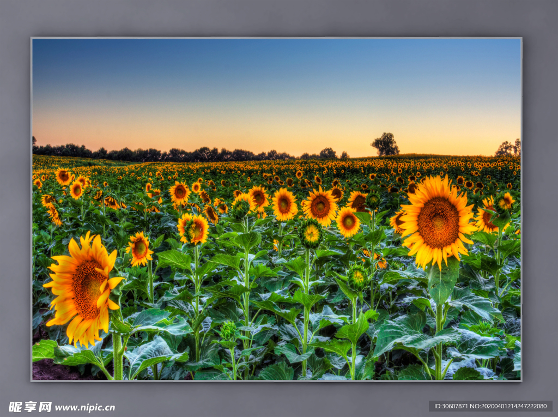Click the half-opened sunflower bud with green sepals
558x417 pixels.
[311, 233]
